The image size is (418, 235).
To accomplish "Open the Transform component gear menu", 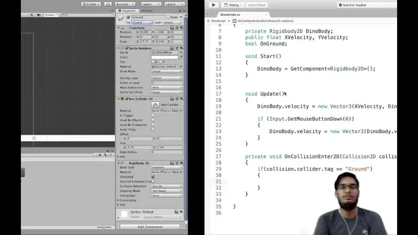I will (x=182, y=27).
